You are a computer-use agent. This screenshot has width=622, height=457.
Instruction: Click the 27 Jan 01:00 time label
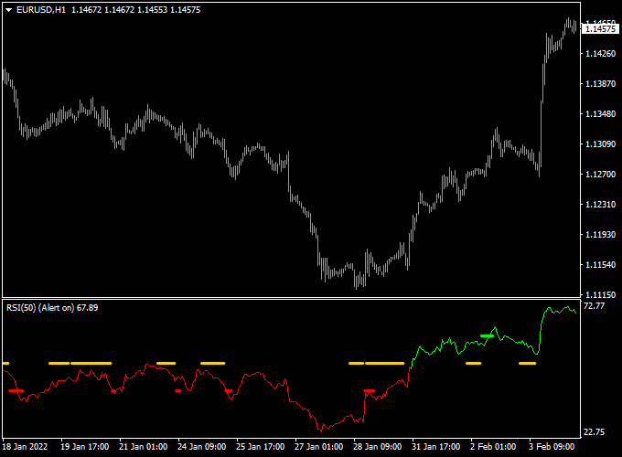(319, 447)
